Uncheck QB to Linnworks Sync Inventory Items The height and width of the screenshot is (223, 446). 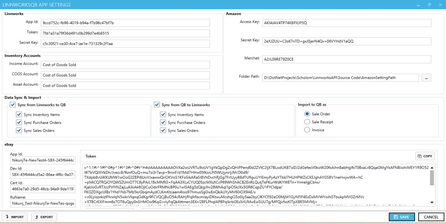[x=163, y=115]
